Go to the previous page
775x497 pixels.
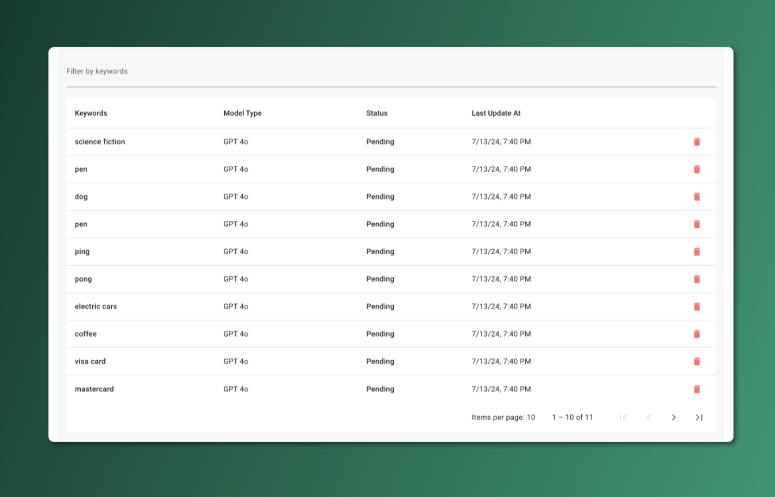point(648,417)
